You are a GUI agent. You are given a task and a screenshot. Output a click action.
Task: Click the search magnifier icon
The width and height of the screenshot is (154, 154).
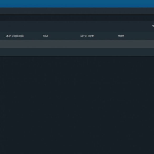[153, 26]
